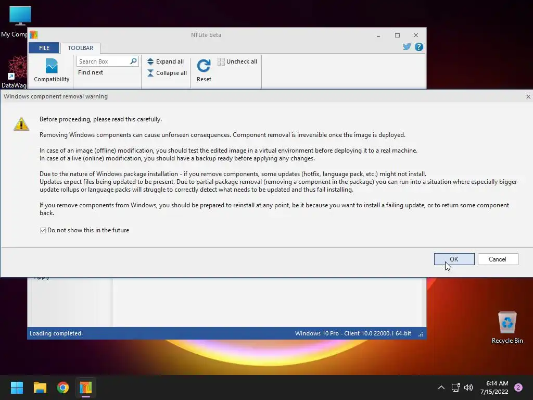The width and height of the screenshot is (533, 400).
Task: Click the search magnifier icon in Search Box
Action: (134, 61)
